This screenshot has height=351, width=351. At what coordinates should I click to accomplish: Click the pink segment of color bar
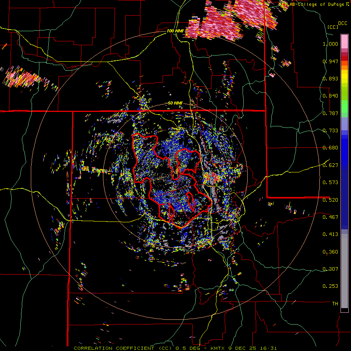[344, 42]
